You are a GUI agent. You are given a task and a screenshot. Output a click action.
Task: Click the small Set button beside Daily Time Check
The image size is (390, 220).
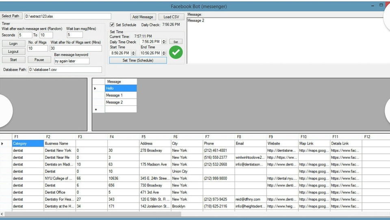[176, 42]
